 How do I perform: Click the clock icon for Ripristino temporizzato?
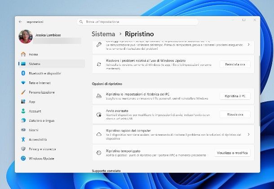pos(99,153)
